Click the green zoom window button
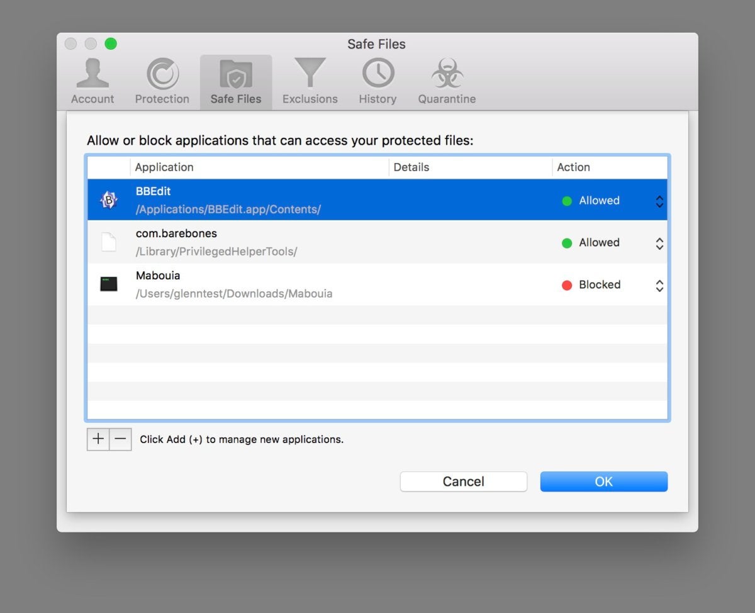 point(111,44)
